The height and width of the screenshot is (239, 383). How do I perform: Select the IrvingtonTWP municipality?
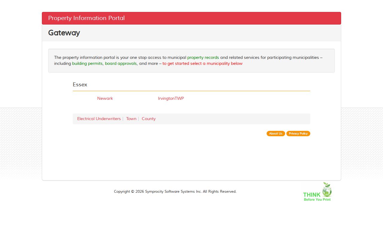point(171,98)
